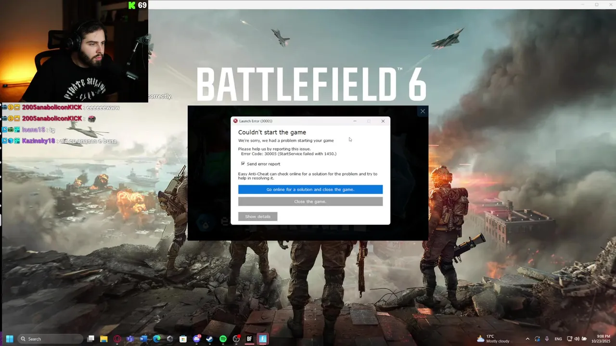Open the clock showing 9:08 PM
Screen dimensions: 616x346
point(603,339)
